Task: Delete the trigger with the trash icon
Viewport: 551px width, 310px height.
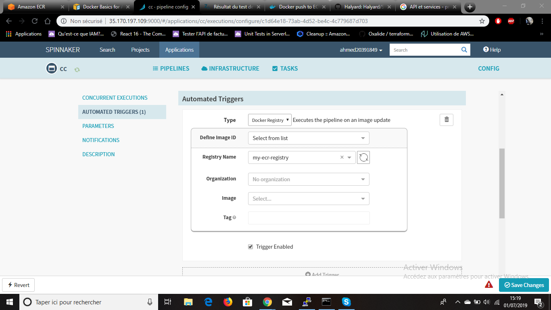Action: (x=447, y=119)
